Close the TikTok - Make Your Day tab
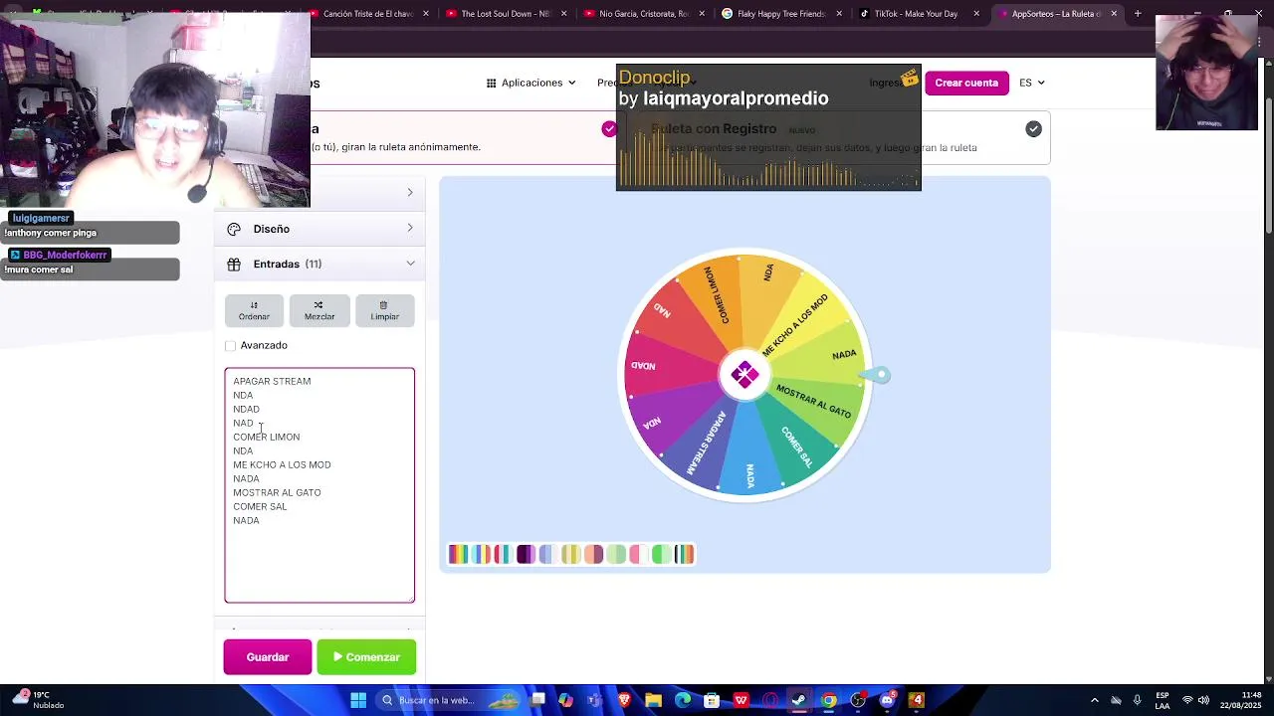Viewport: 1274px width, 716px height. point(976,14)
